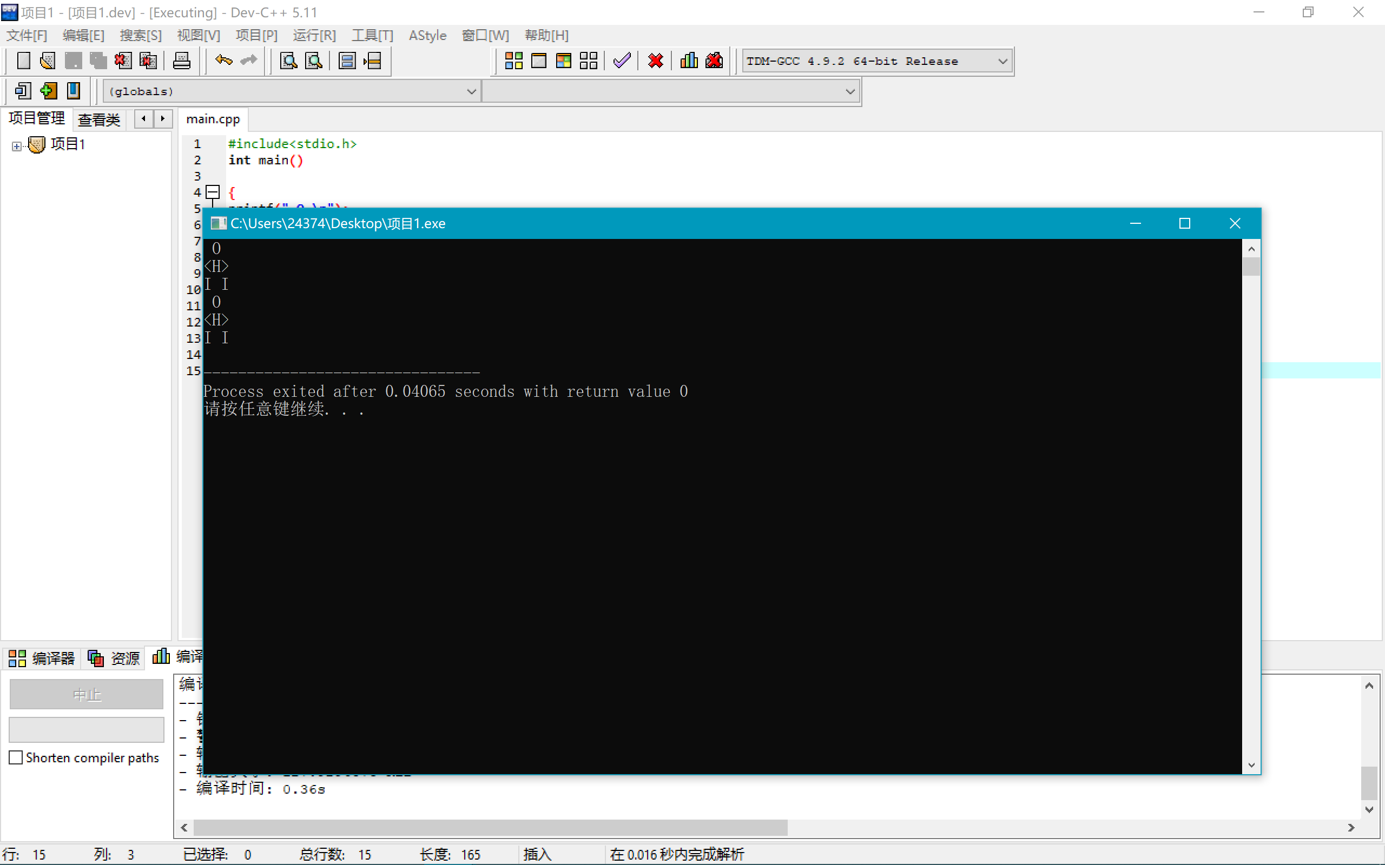Open the 运行[R] menu
This screenshot has width=1385, height=865.
[314, 36]
